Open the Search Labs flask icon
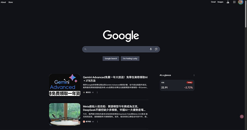Viewport: 247px width, 130px height. coord(228,2)
